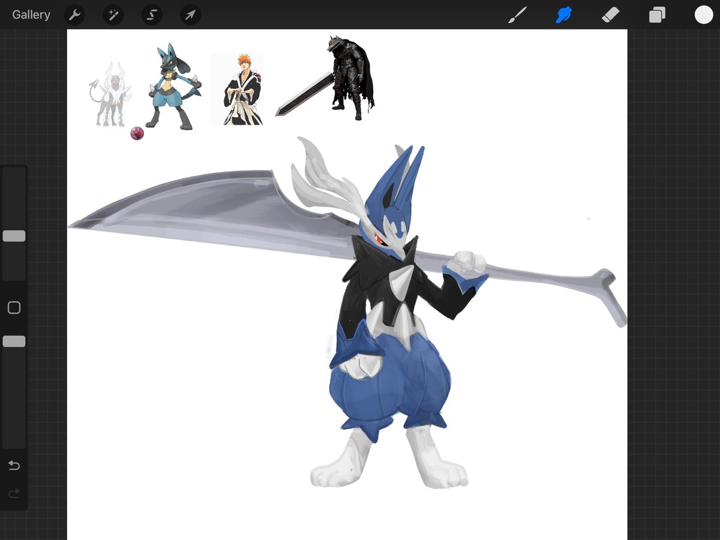720x540 pixels.
Task: Click the brush size slider handle
Action: [x=14, y=236]
